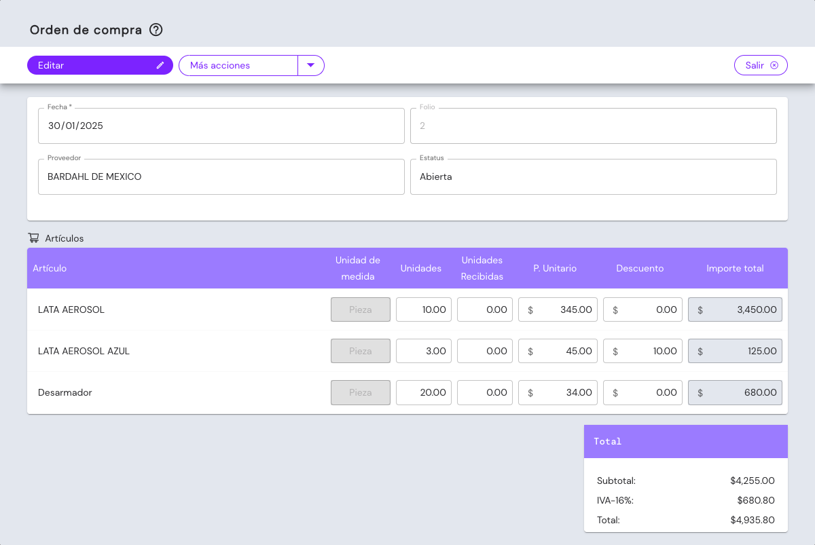Image resolution: width=815 pixels, height=545 pixels.
Task: Open the Más acciones menu
Action: coord(238,65)
